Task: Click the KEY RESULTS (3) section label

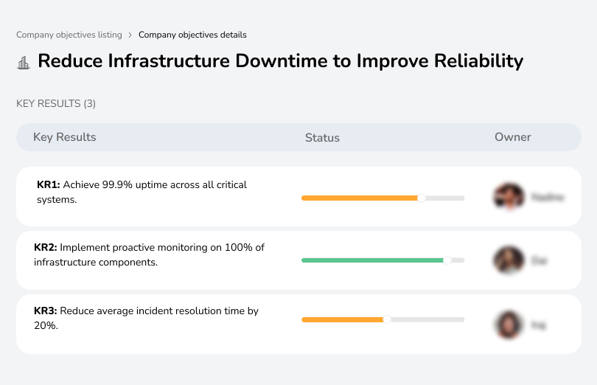Action: [x=56, y=103]
